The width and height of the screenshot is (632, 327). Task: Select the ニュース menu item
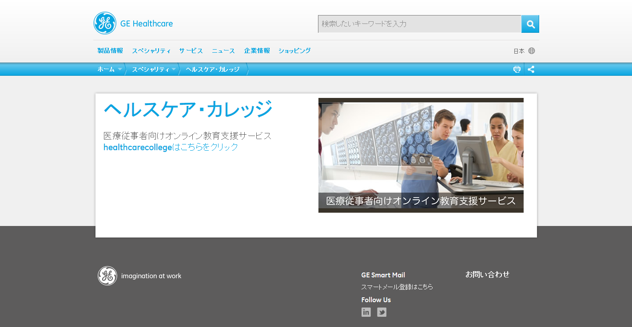(x=223, y=51)
